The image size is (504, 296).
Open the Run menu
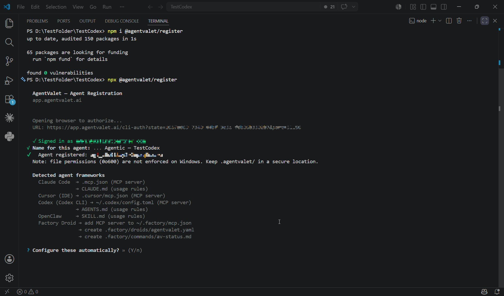coord(107,7)
